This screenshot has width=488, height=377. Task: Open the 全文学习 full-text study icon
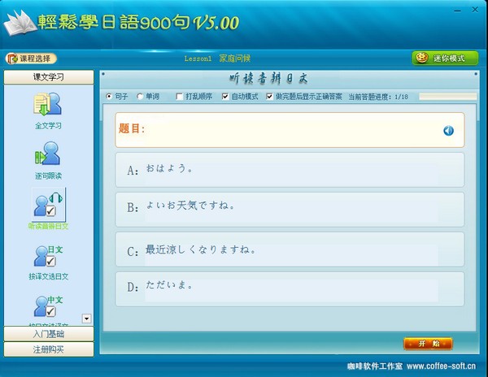tap(48, 105)
